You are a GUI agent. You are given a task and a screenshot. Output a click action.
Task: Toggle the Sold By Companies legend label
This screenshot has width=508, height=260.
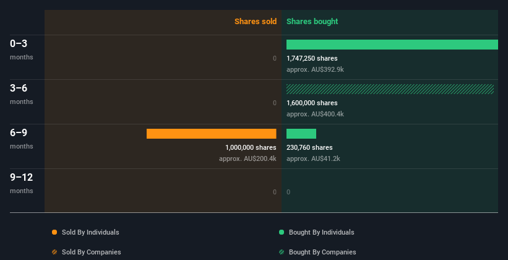pos(92,252)
